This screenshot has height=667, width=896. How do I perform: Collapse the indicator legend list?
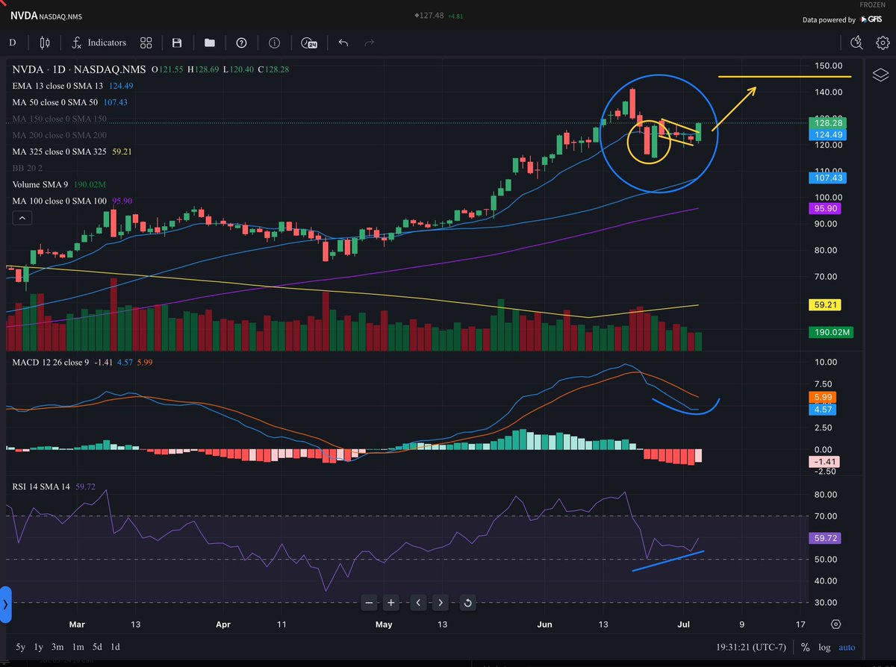(x=22, y=218)
